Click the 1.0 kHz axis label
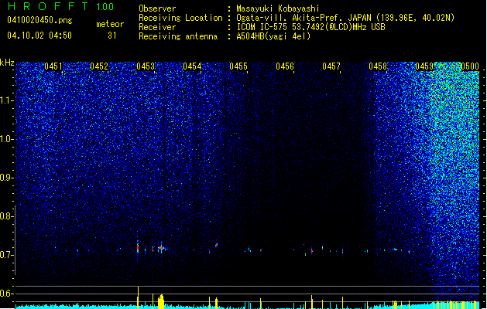 (x=7, y=139)
